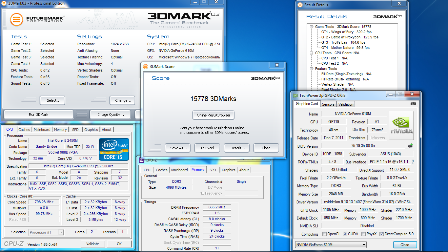The height and width of the screenshot is (252, 448).
Task: Enable the PhysX checkbox
Action: tap(364, 234)
